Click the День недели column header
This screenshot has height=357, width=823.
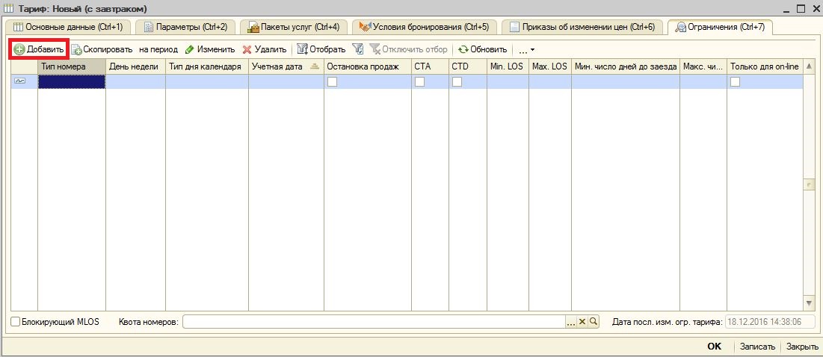pyautogui.click(x=136, y=66)
